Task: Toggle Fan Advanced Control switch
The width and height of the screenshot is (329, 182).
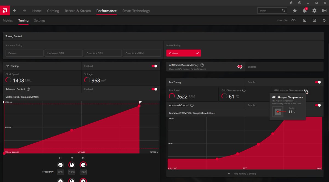Action: pos(318,105)
